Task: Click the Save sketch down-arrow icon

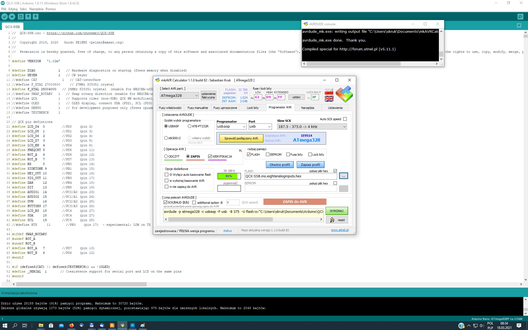Action: pyautogui.click(x=35, y=17)
